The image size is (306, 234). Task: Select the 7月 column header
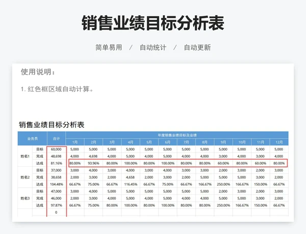(x=186, y=142)
